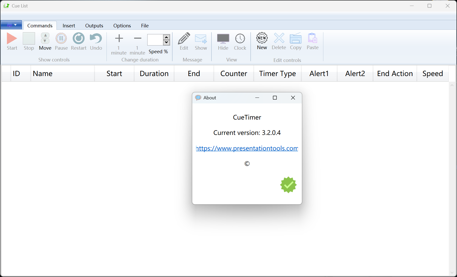This screenshot has width=457, height=277.
Task: Switch to the Commands tab
Action: [x=40, y=26]
